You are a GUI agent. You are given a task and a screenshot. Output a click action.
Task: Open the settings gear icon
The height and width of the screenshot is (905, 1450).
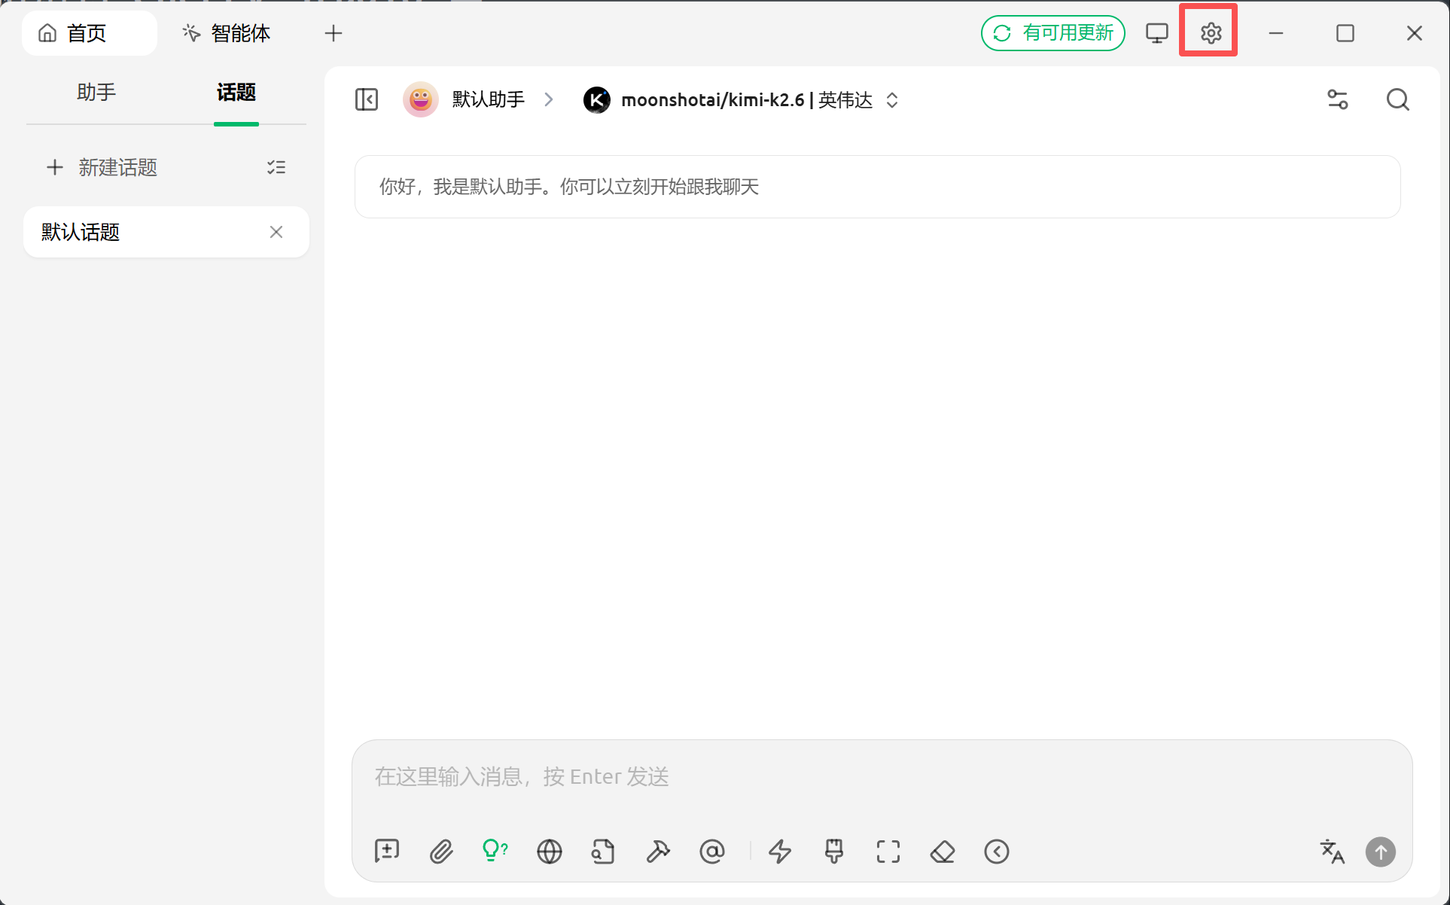pos(1211,33)
